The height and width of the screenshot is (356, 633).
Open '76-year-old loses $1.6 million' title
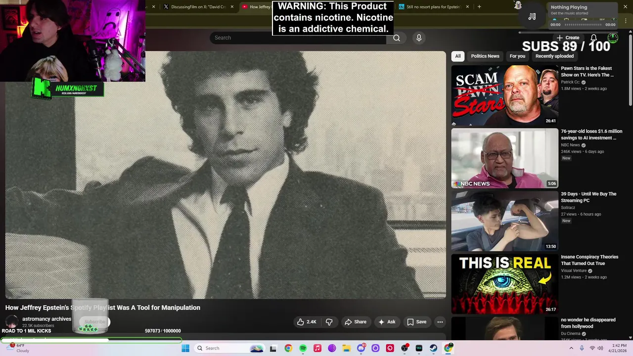591,134
